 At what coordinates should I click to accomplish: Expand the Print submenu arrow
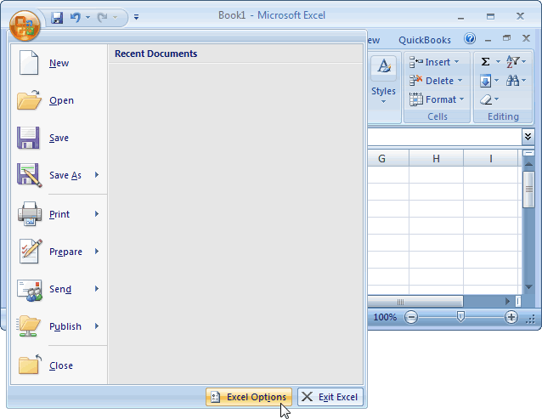[97, 214]
